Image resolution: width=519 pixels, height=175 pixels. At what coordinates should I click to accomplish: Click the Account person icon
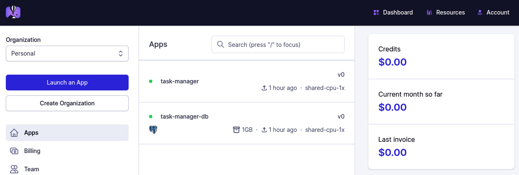point(480,12)
